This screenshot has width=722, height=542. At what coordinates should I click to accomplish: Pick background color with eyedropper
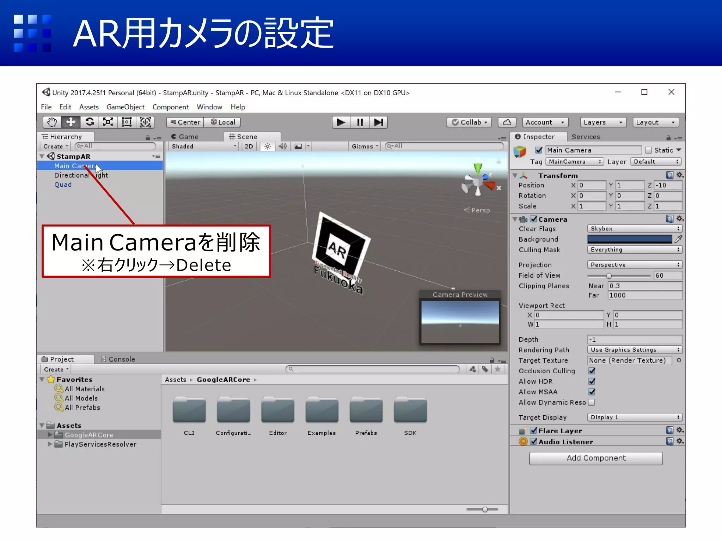pos(678,239)
